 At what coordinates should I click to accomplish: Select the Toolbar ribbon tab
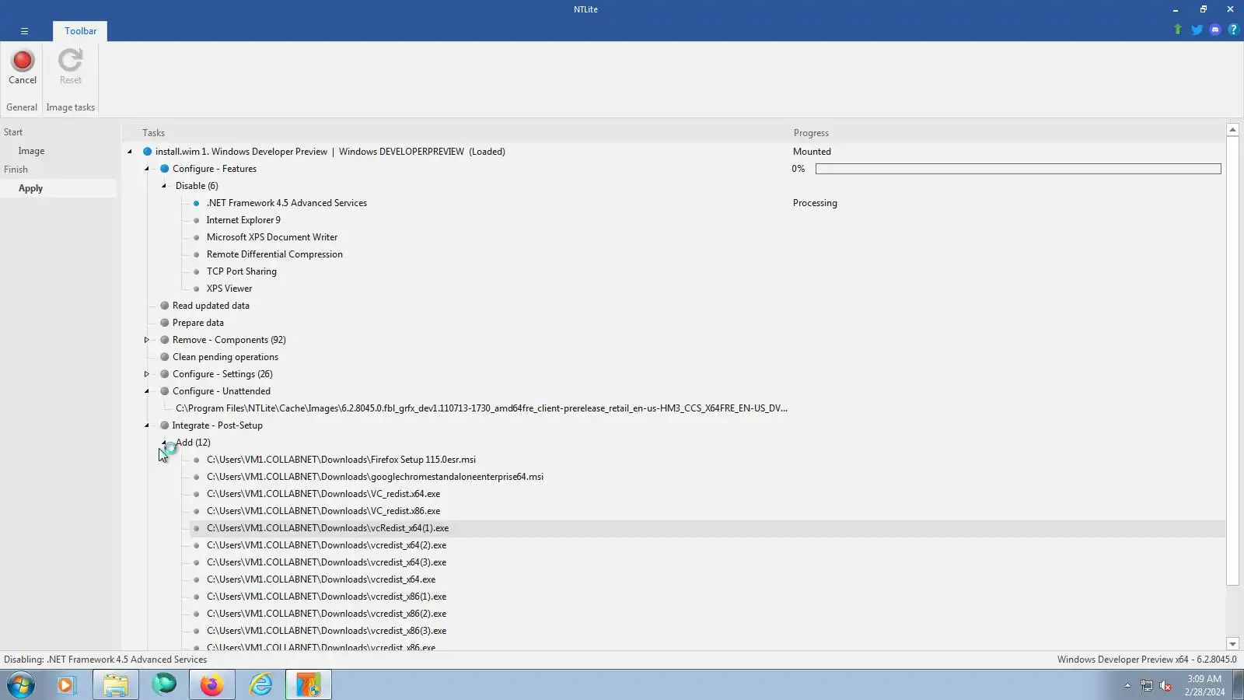(81, 31)
